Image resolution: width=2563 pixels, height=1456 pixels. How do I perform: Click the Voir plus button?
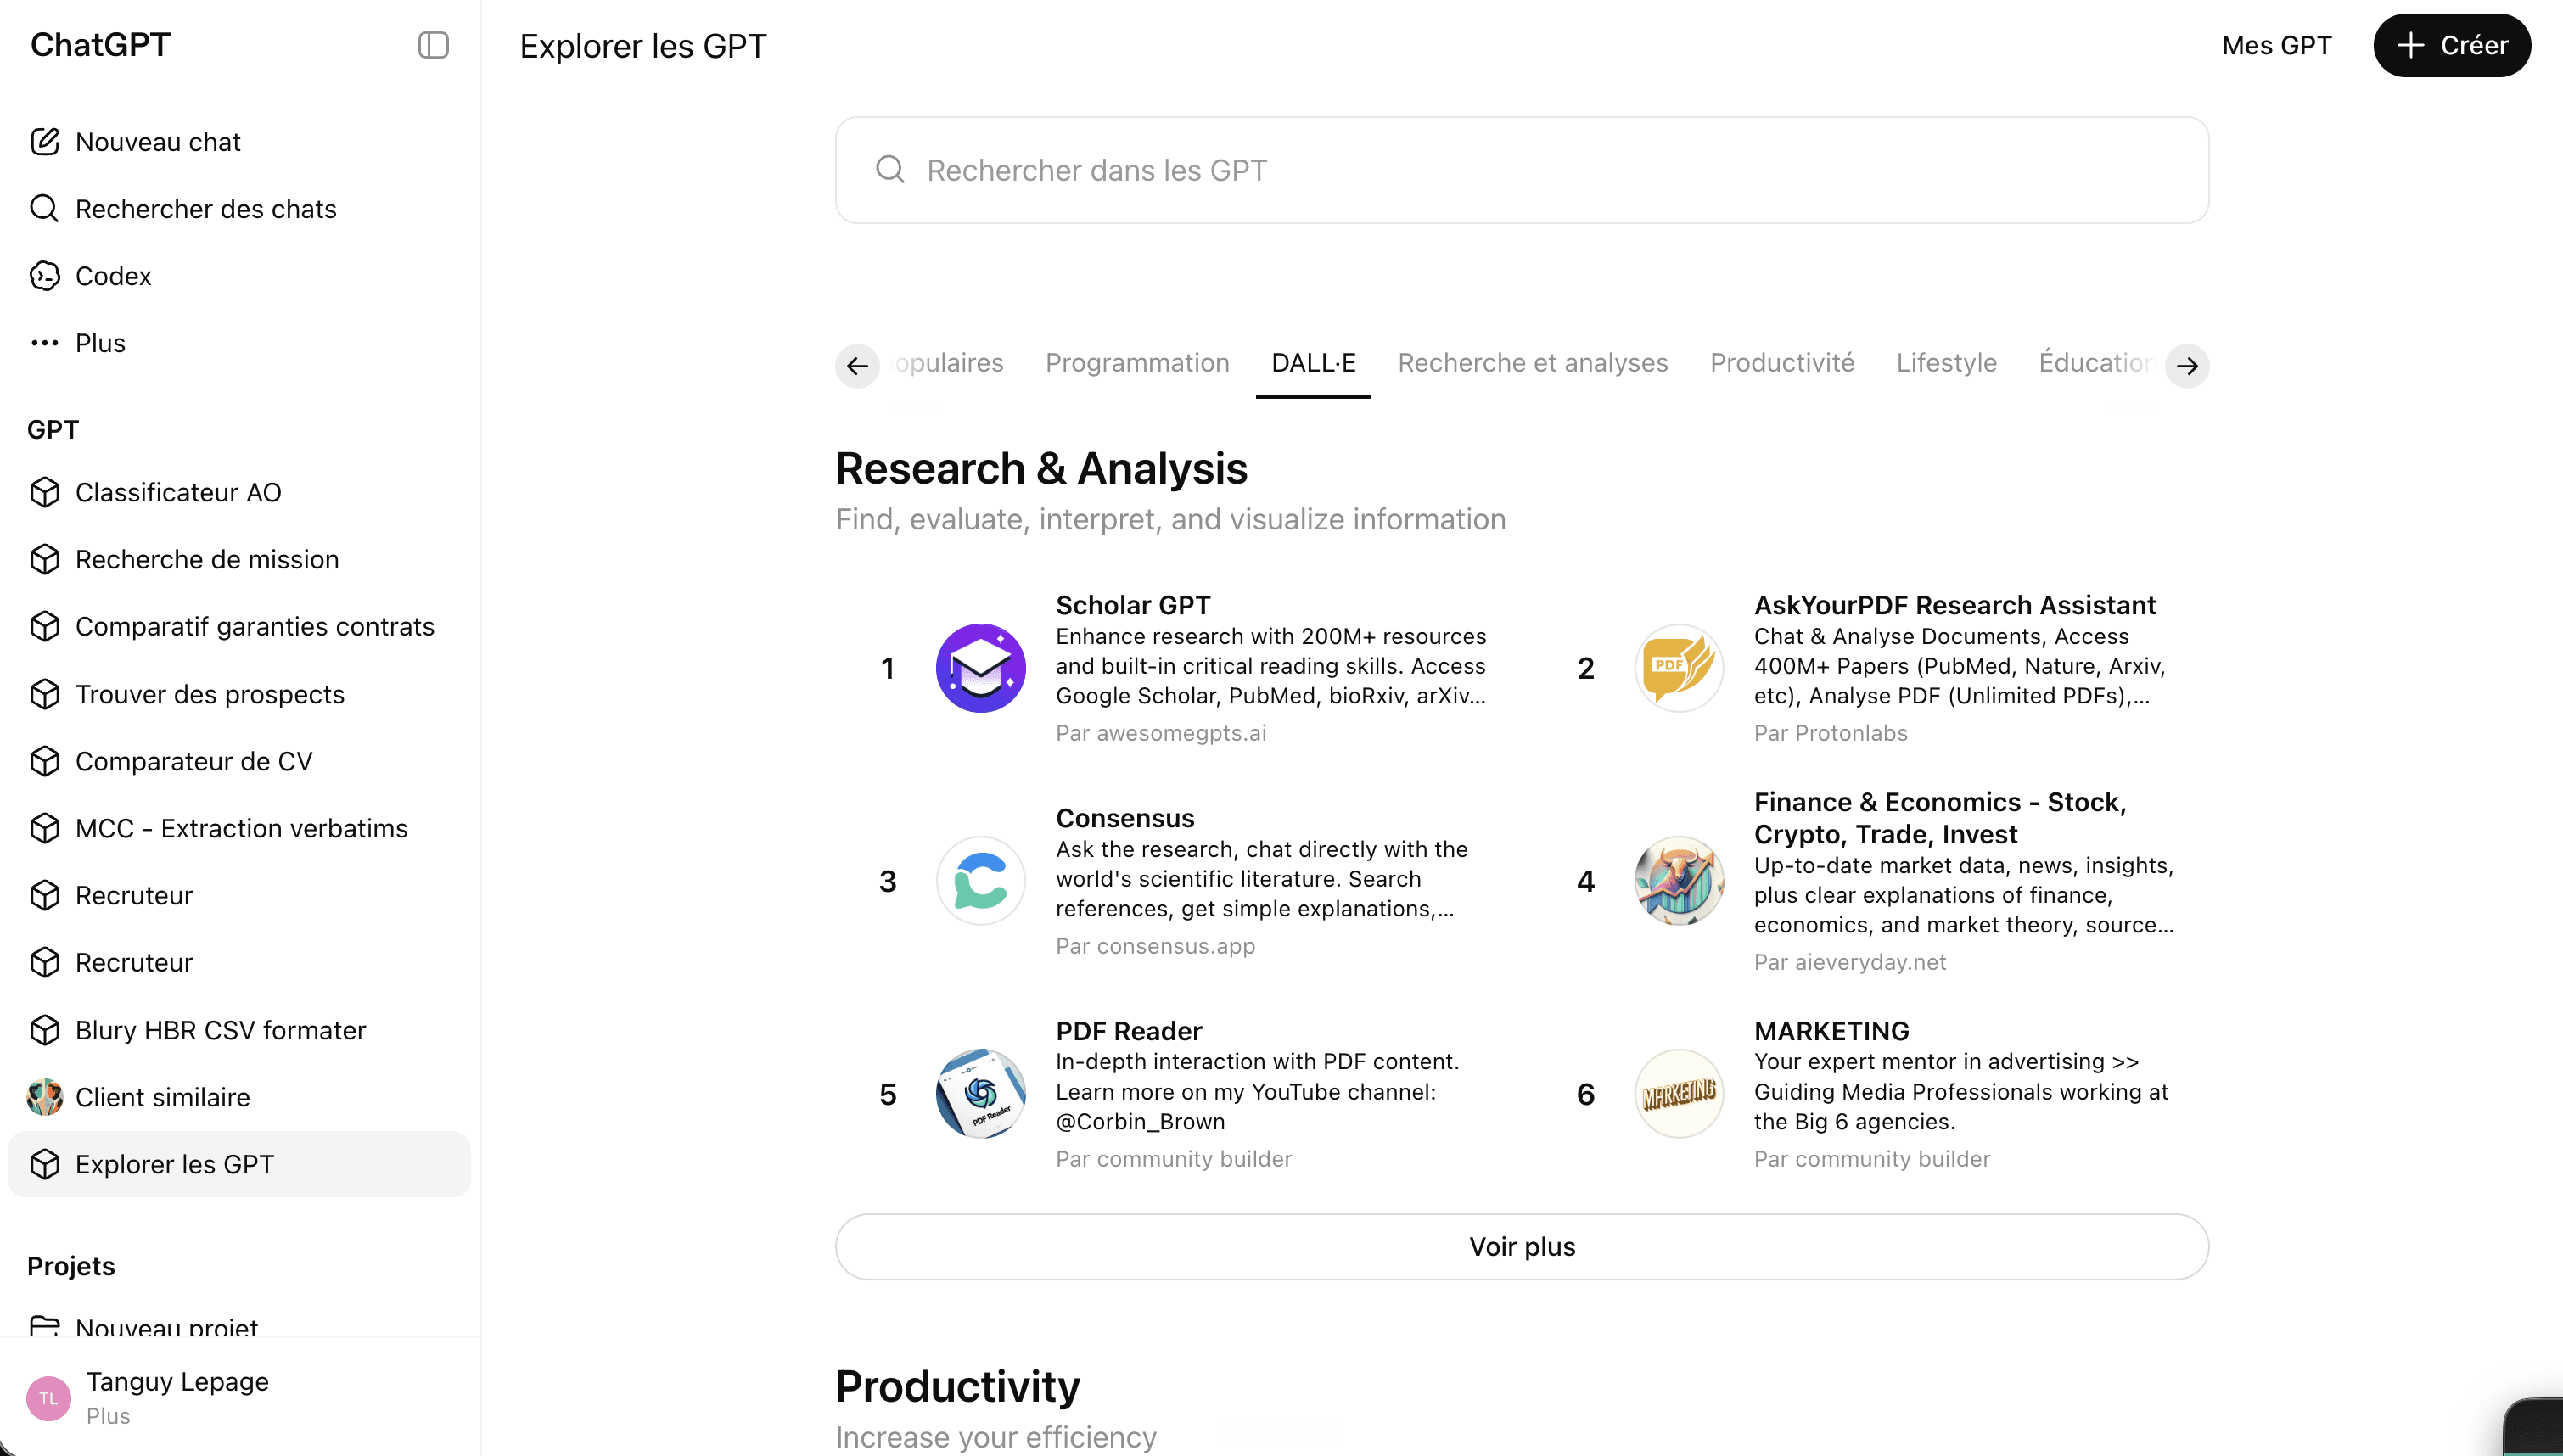(x=1522, y=1247)
